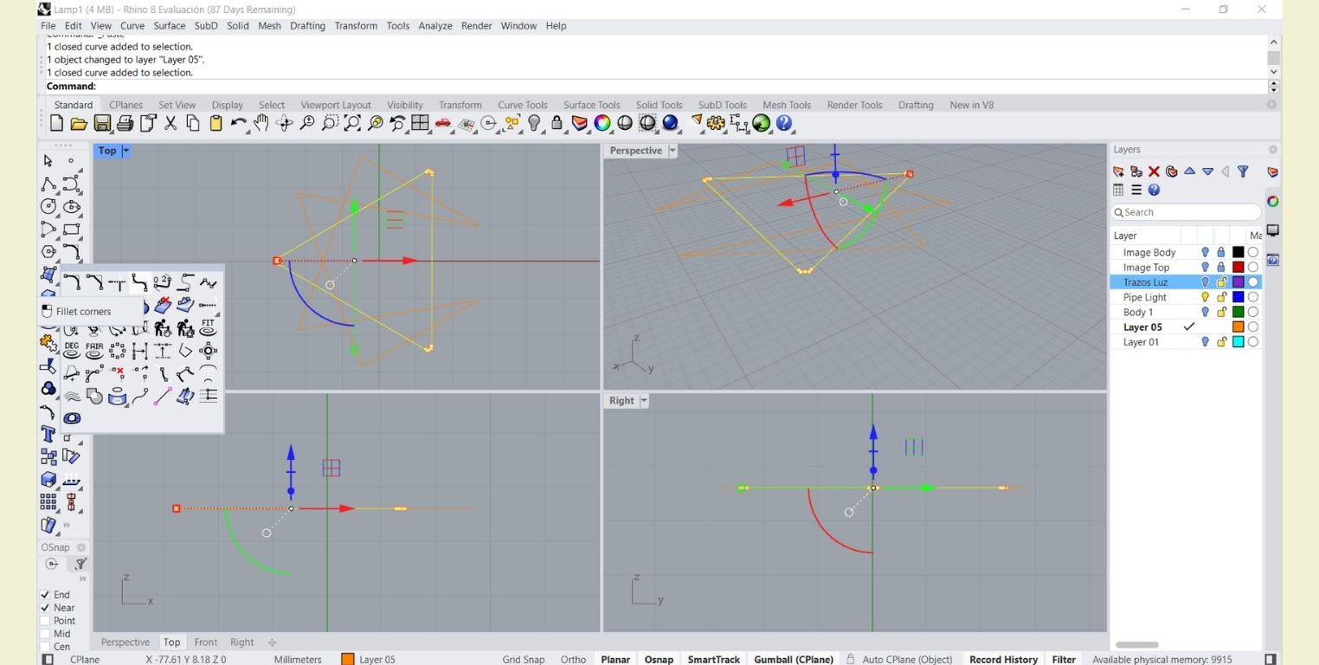Image resolution: width=1319 pixels, height=665 pixels.
Task: Enable the Point osnap checkbox
Action: point(45,621)
